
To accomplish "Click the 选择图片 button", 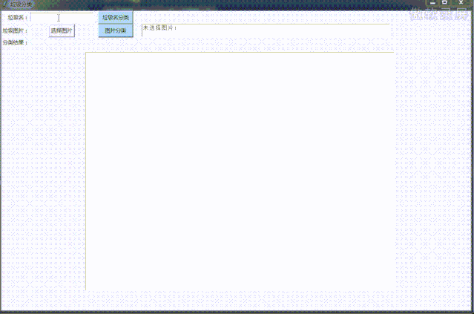I will 62,30.
